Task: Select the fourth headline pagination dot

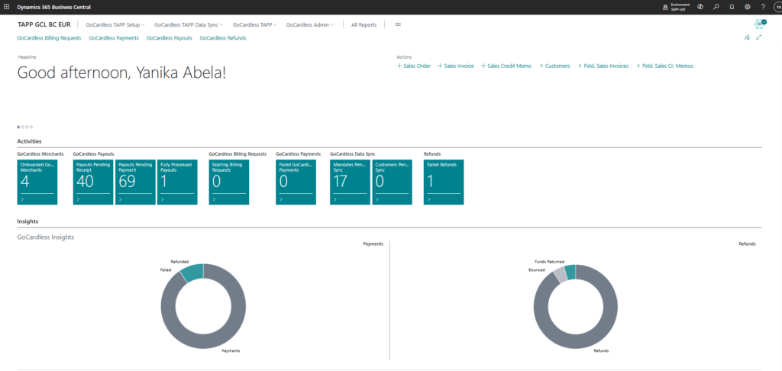Action: 31,127
